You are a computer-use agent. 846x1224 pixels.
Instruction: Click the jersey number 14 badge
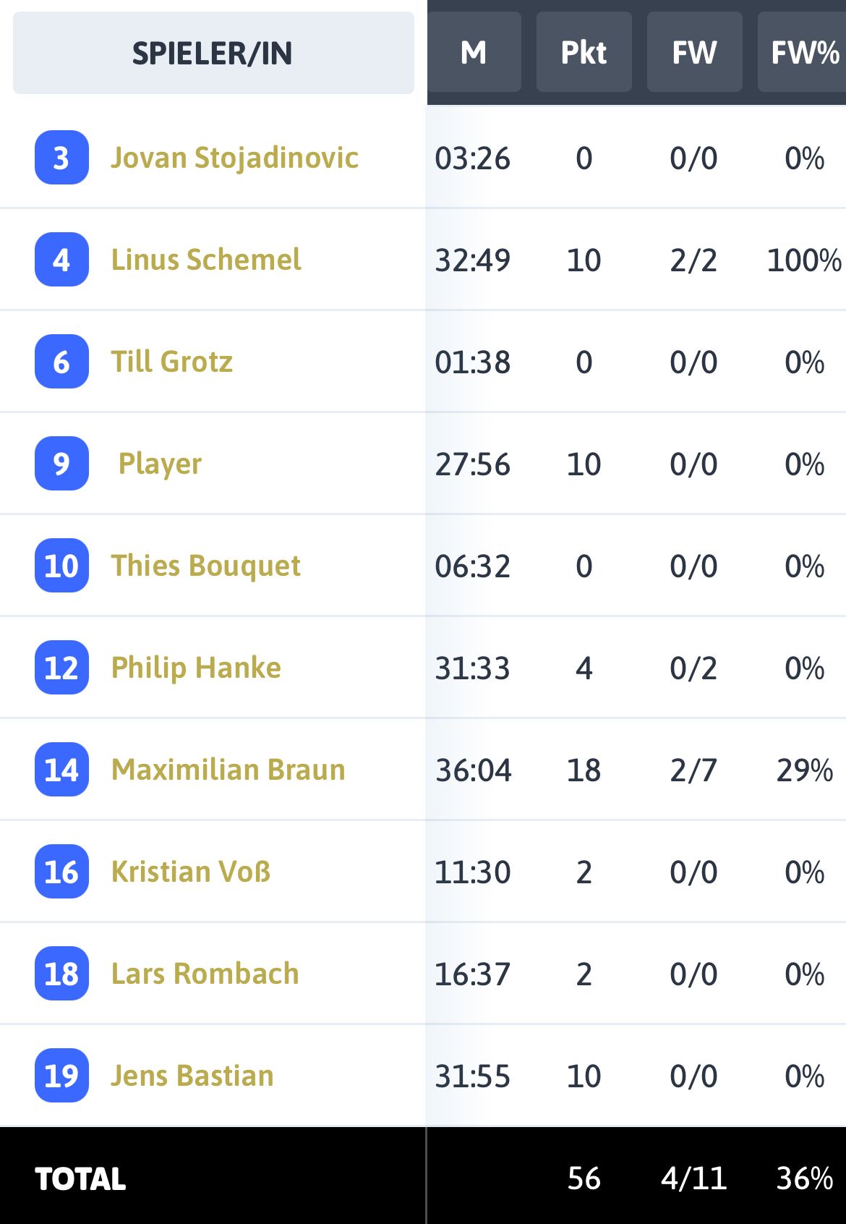(61, 770)
